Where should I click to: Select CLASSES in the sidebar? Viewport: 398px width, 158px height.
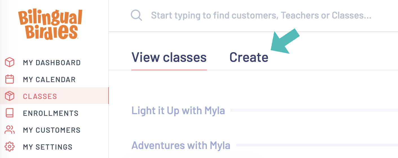(40, 96)
